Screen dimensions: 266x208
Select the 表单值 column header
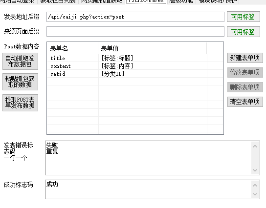point(153,48)
